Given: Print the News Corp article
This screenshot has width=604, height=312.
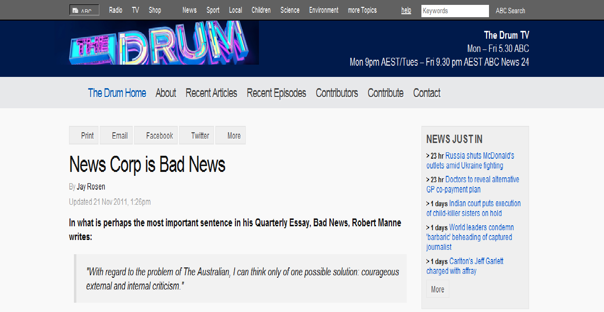Looking at the screenshot, I should [83, 135].
